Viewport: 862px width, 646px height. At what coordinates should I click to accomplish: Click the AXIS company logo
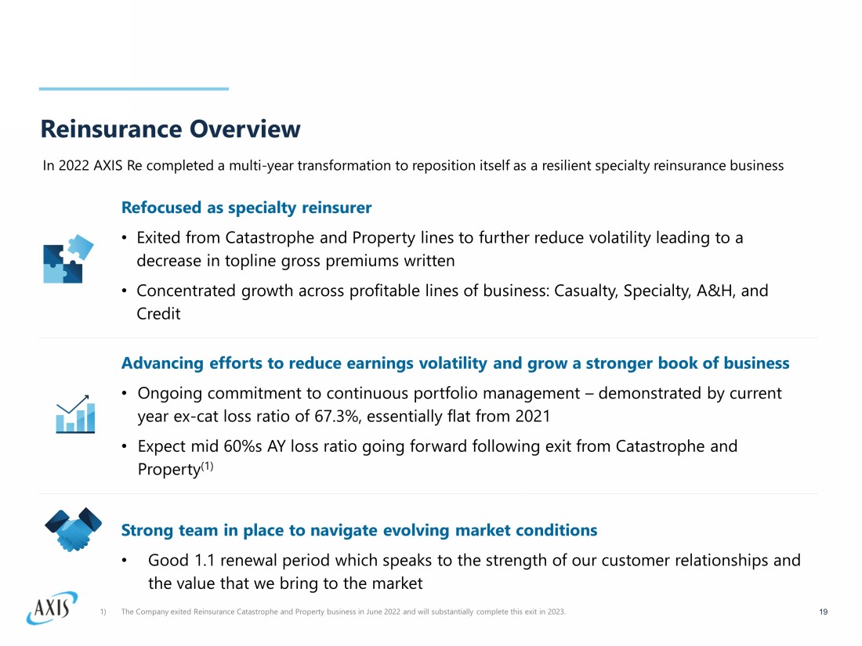[52, 607]
